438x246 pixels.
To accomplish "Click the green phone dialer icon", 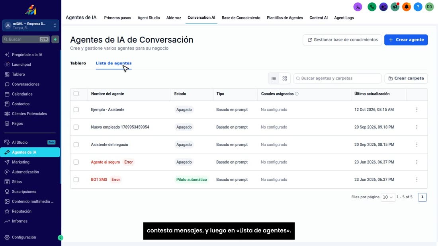I will [372, 7].
